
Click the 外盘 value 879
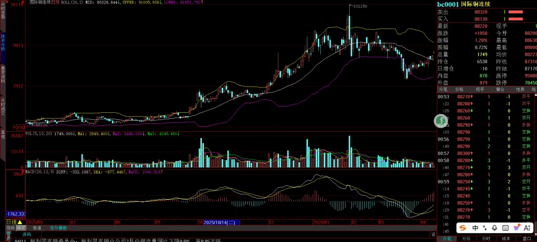click(484, 82)
